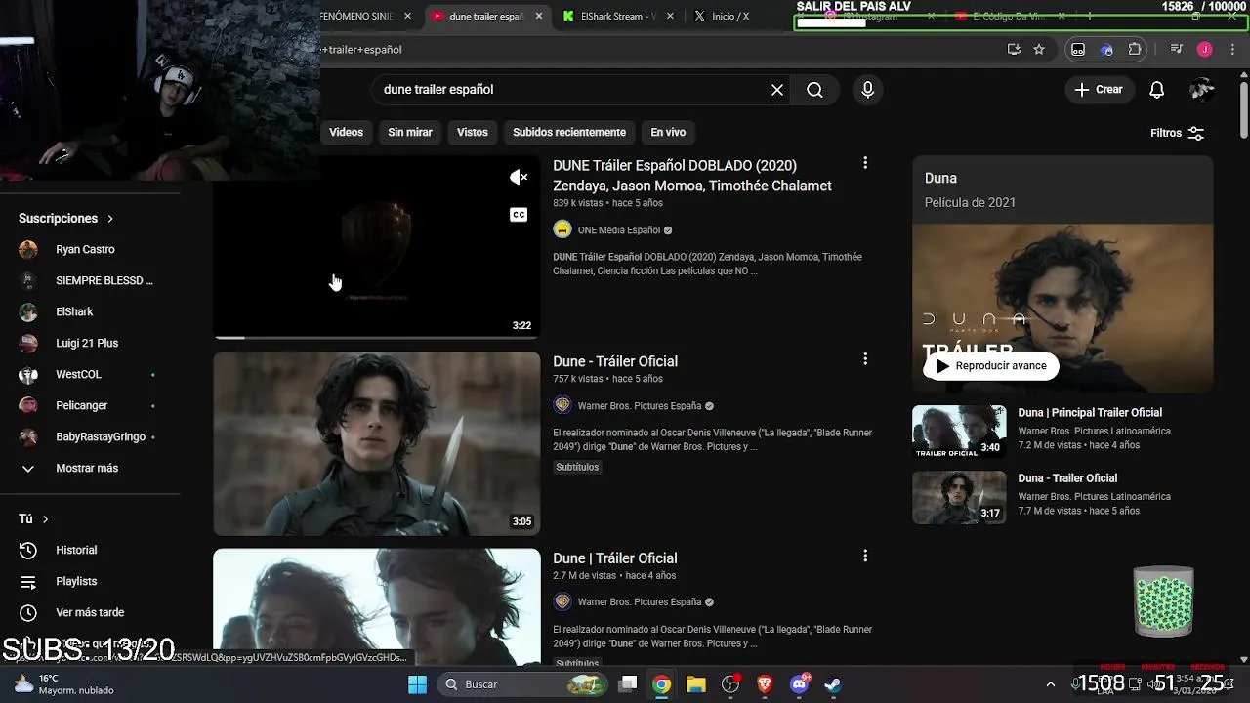Open the Dune | Tráiler Oficial result thumbnail
Image resolution: width=1250 pixels, height=703 pixels.
tap(377, 606)
